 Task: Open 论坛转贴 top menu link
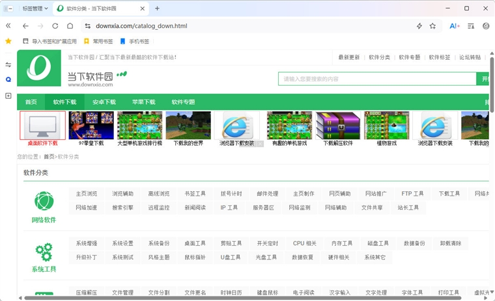coord(470,57)
